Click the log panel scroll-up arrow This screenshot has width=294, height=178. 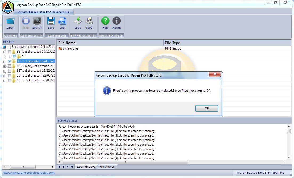click(x=289, y=126)
